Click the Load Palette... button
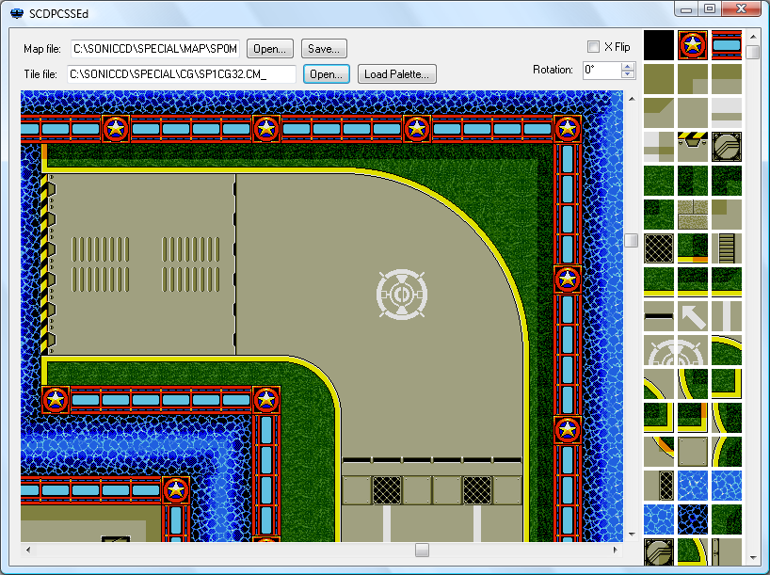The width and height of the screenshot is (770, 575). click(397, 74)
